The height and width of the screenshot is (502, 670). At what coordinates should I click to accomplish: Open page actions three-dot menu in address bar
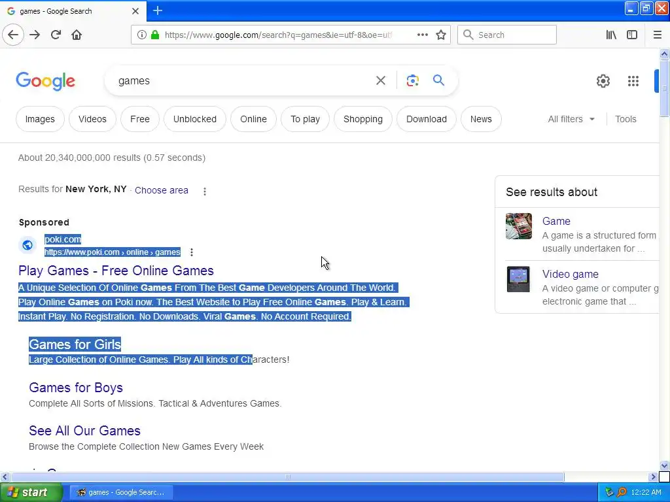(422, 35)
